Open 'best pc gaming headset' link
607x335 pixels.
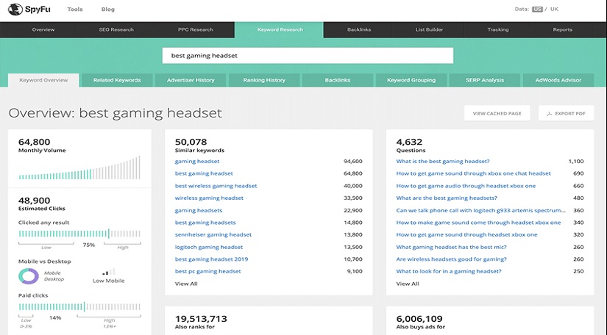coord(208,271)
